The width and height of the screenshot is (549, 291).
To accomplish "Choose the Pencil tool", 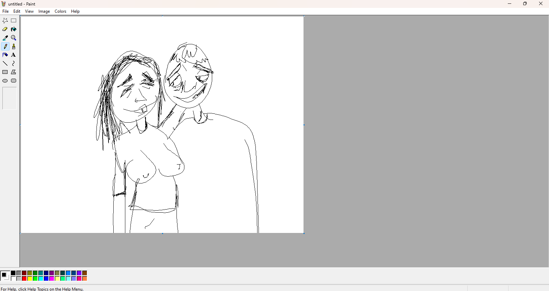I will pyautogui.click(x=5, y=46).
